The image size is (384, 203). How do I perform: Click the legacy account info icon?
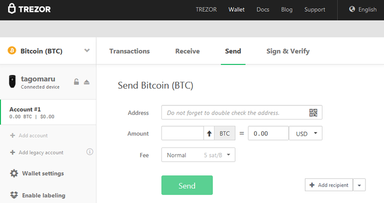click(90, 152)
